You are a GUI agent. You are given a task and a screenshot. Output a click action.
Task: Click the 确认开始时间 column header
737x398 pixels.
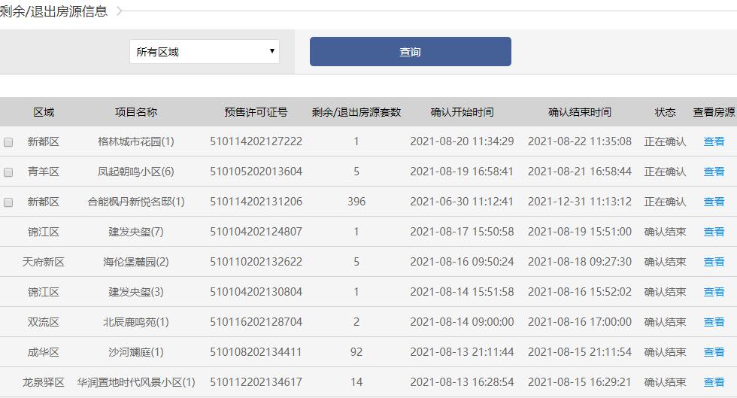(462, 112)
